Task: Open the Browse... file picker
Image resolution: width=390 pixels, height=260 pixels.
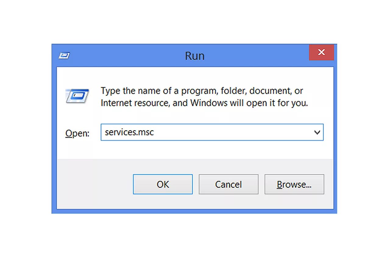Action: tap(294, 184)
